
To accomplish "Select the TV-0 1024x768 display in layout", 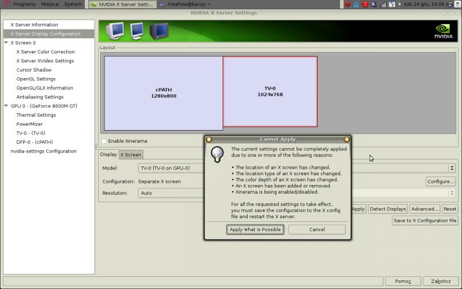I will (270, 91).
